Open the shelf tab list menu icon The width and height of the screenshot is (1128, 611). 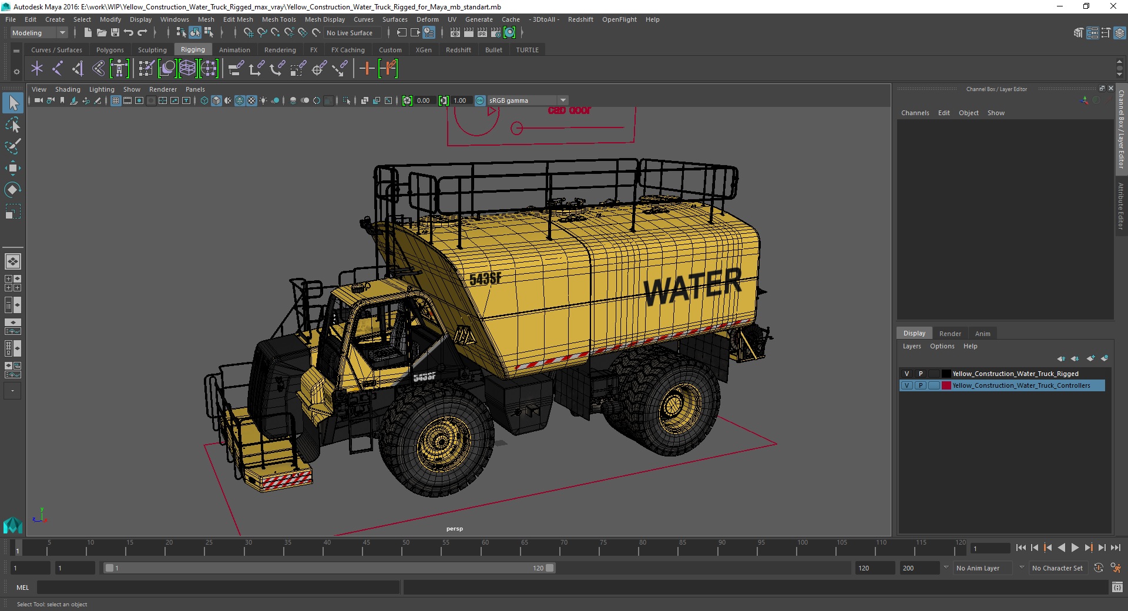16,51
